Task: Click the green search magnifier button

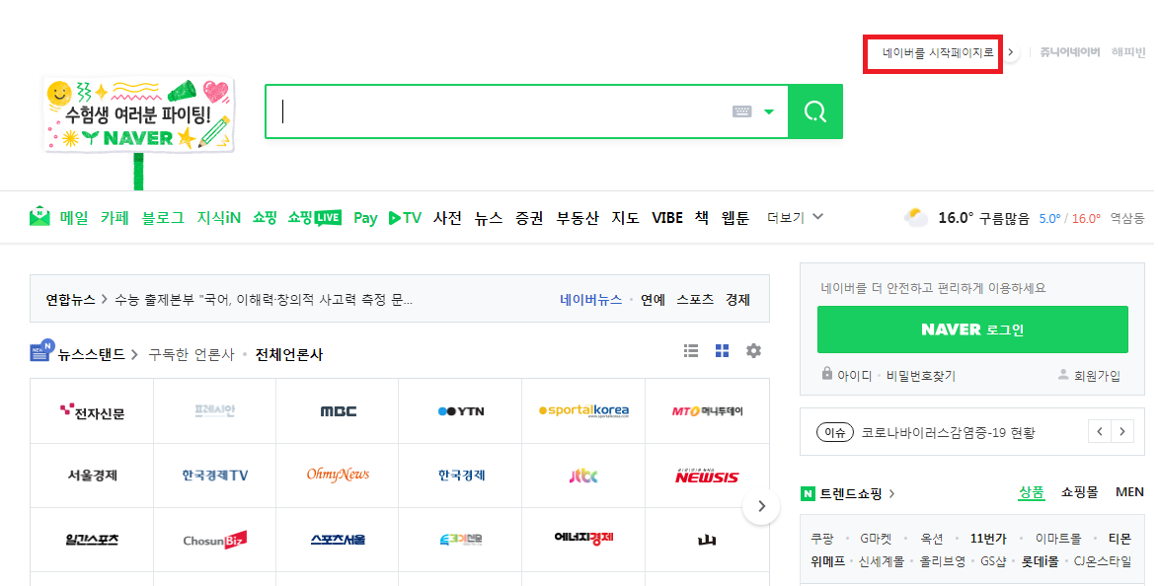Action: click(x=815, y=111)
